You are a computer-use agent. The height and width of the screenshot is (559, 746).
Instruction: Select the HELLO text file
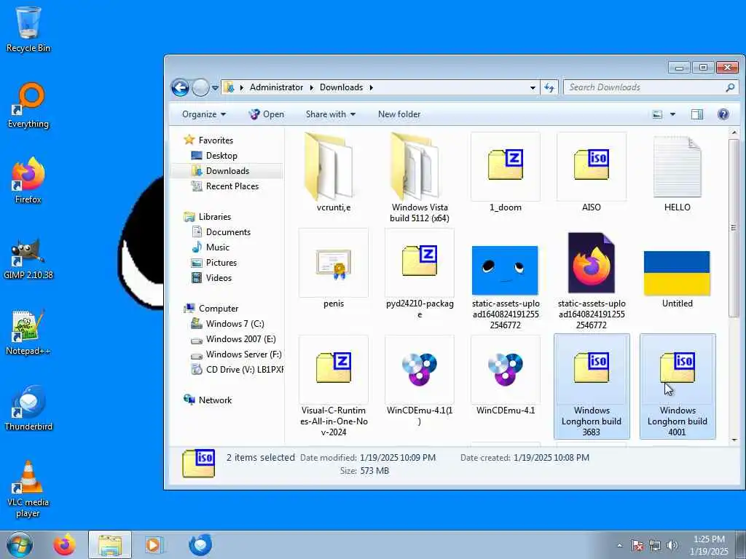(677, 172)
